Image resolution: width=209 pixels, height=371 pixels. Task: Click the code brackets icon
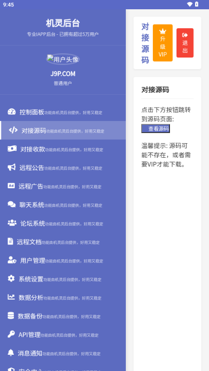tap(13, 130)
